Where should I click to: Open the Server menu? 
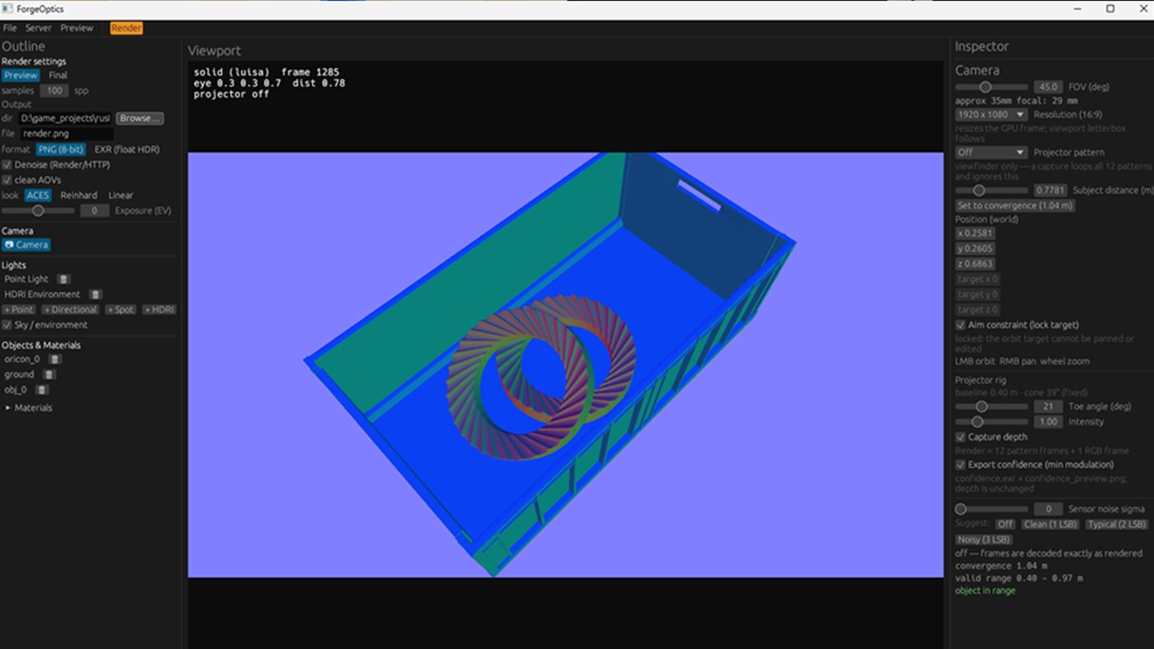coord(39,28)
